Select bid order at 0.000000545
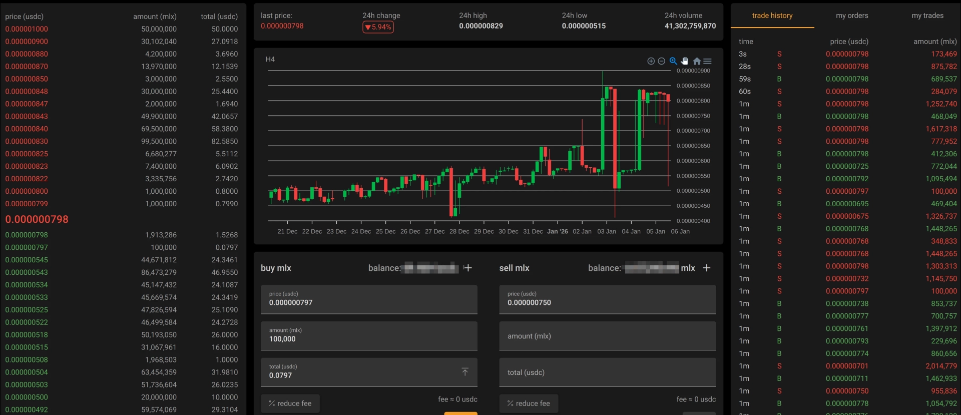The height and width of the screenshot is (415, 961). tap(122, 260)
